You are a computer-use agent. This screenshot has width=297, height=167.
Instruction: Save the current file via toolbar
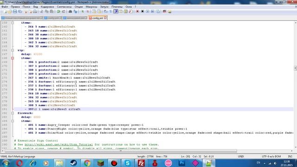pos(15,12)
